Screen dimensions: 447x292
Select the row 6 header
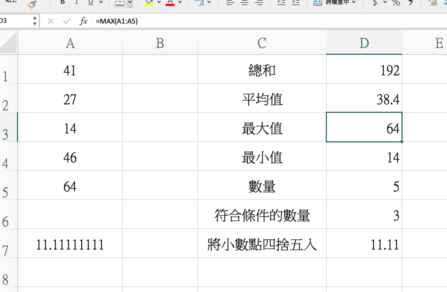(9, 215)
